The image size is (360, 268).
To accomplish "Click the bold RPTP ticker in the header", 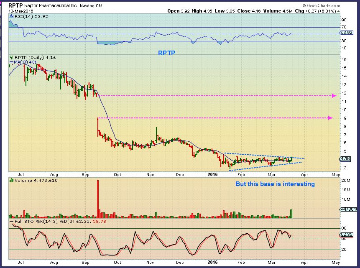I will coord(15,5).
